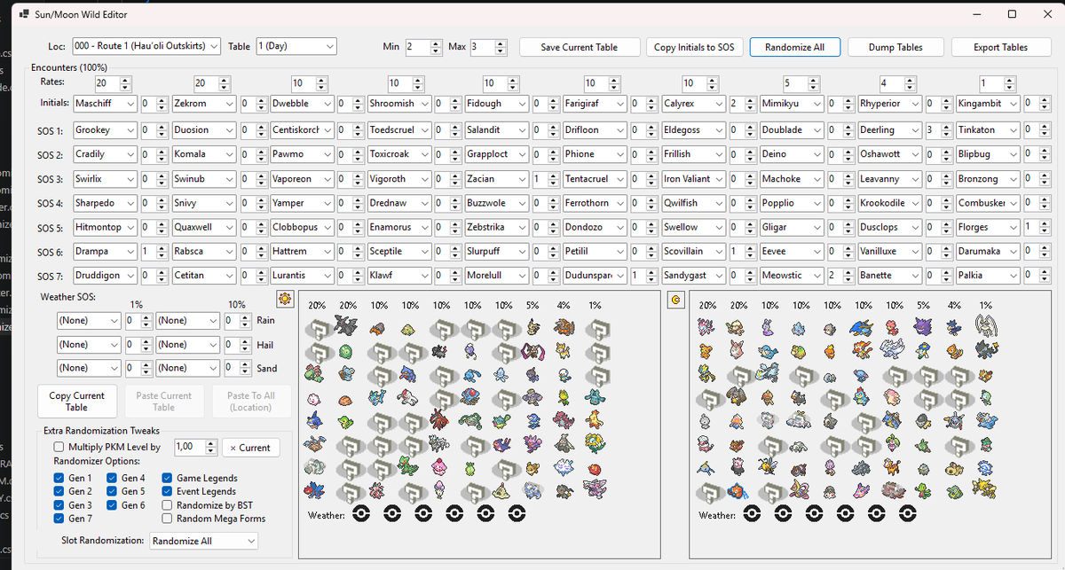Click last Weather Poké Ball in night preview
The height and width of the screenshot is (570, 1065).
907,513
